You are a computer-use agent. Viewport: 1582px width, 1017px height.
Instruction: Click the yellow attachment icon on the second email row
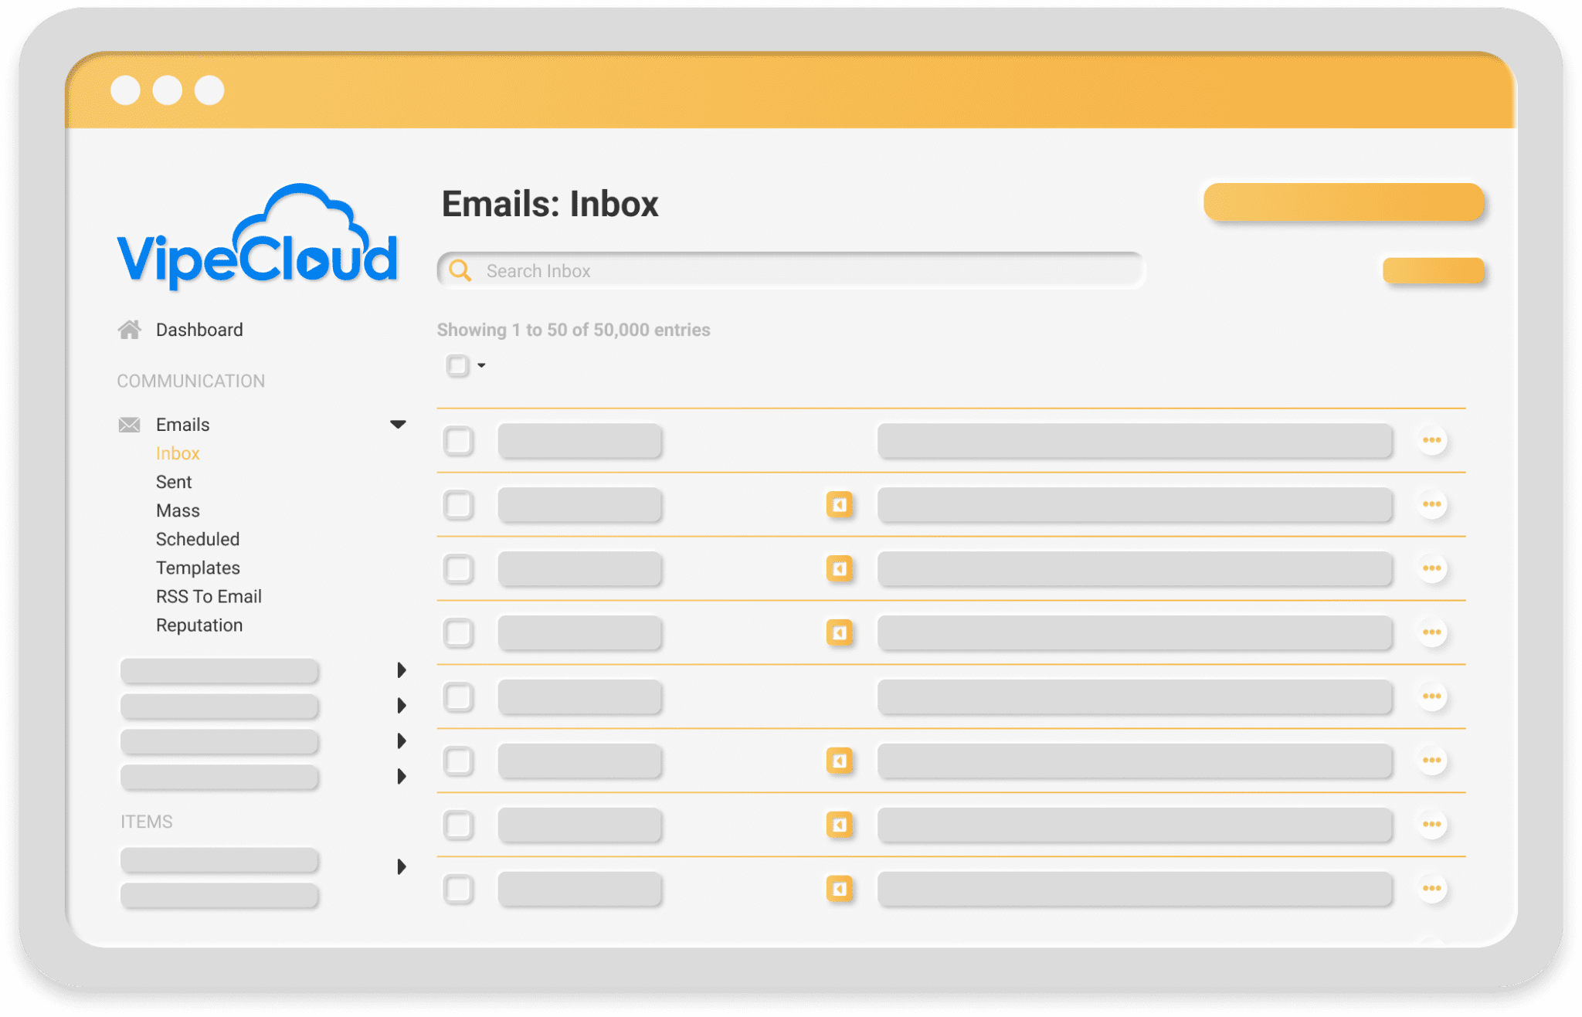(x=840, y=505)
